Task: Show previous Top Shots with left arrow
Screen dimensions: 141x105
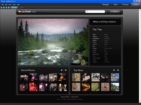Action: coord(114,70)
